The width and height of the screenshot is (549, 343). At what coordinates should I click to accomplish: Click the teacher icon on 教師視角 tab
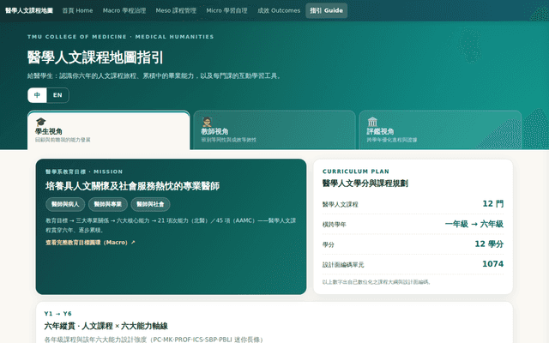207,122
